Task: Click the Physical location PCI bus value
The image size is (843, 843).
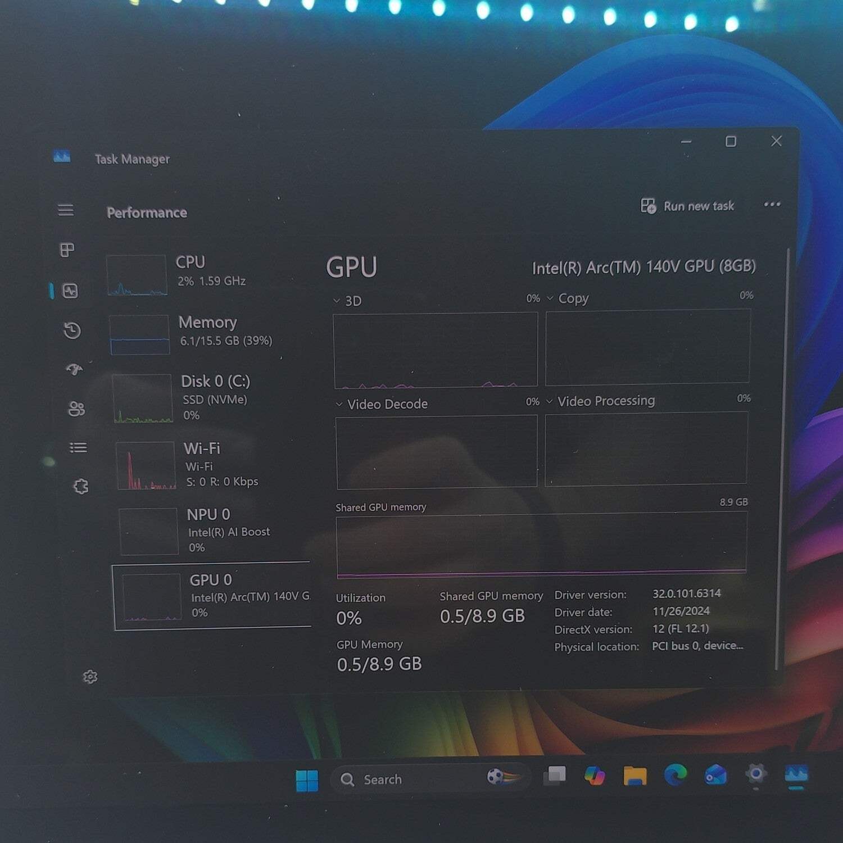Action: 697,646
